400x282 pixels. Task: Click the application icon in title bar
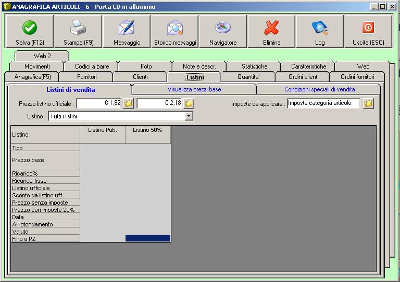[x=7, y=6]
